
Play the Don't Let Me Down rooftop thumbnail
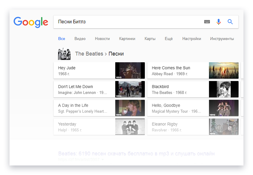point(130,89)
